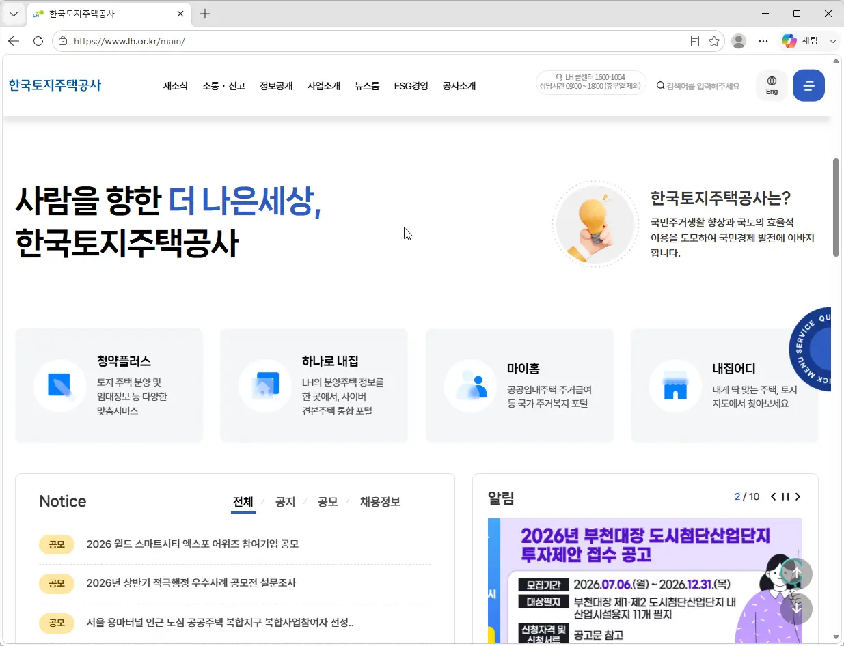Open the browser profile avatar
The width and height of the screenshot is (844, 646).
[x=739, y=41]
